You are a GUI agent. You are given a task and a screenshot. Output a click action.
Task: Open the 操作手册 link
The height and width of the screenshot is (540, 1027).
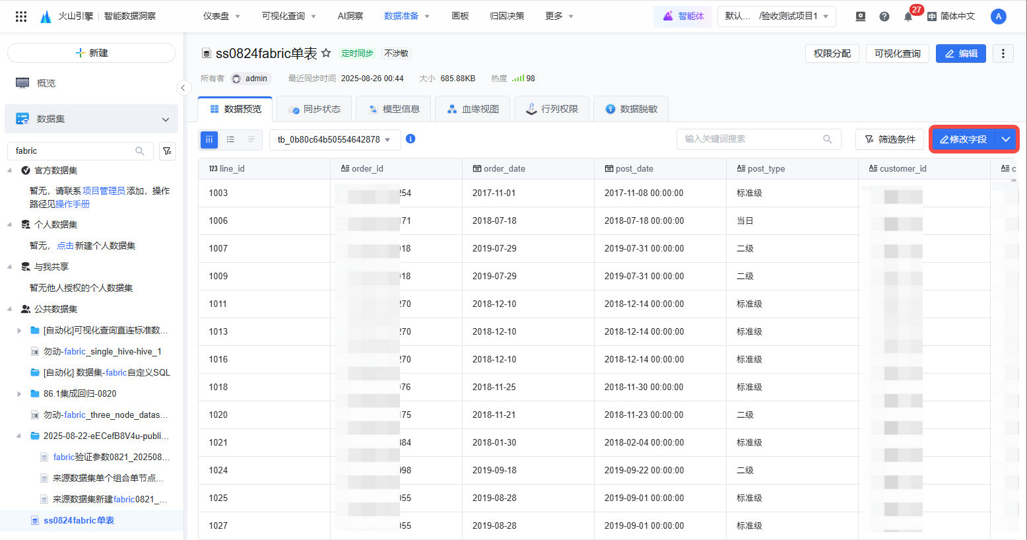[x=73, y=204]
